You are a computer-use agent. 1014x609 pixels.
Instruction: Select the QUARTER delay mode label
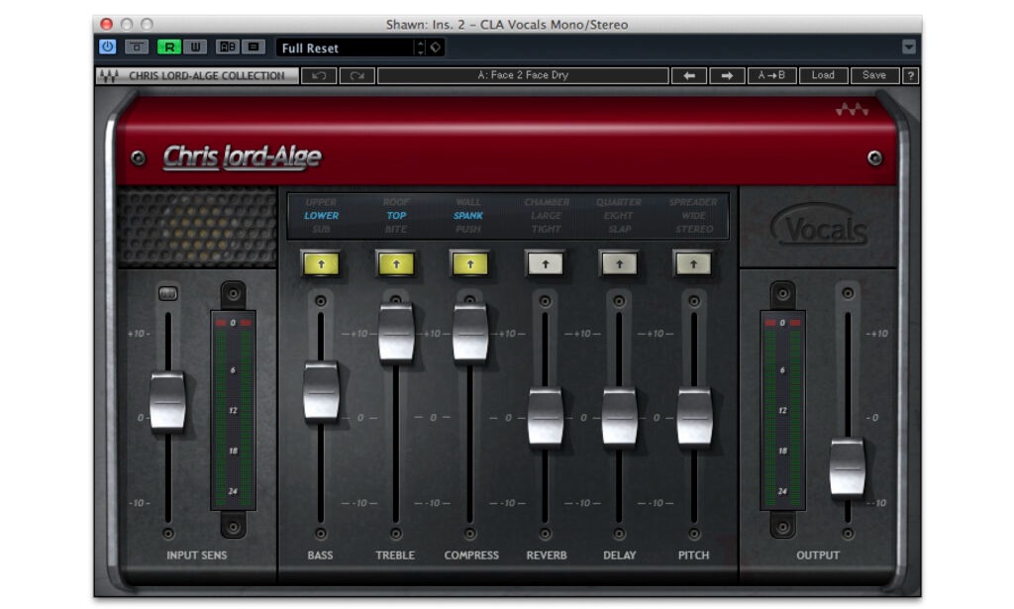pos(619,202)
